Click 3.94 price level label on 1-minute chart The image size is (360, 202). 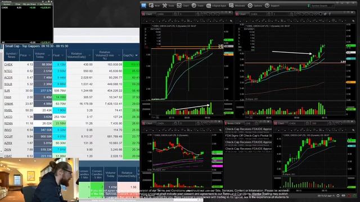[x=343, y=62]
